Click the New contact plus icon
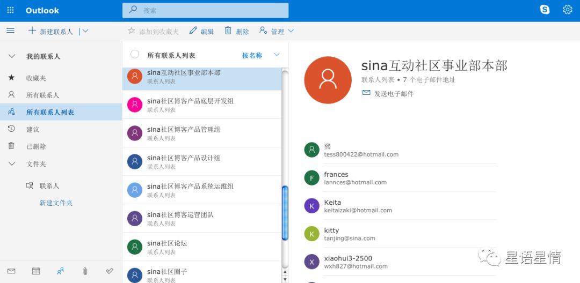Viewport: 580px width, 283px height. point(32,31)
